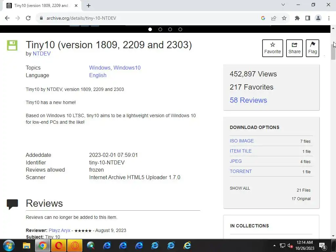Screen dimensions: 336x252
Task: Open reviewer Playz Aryx profile
Action: point(60,230)
